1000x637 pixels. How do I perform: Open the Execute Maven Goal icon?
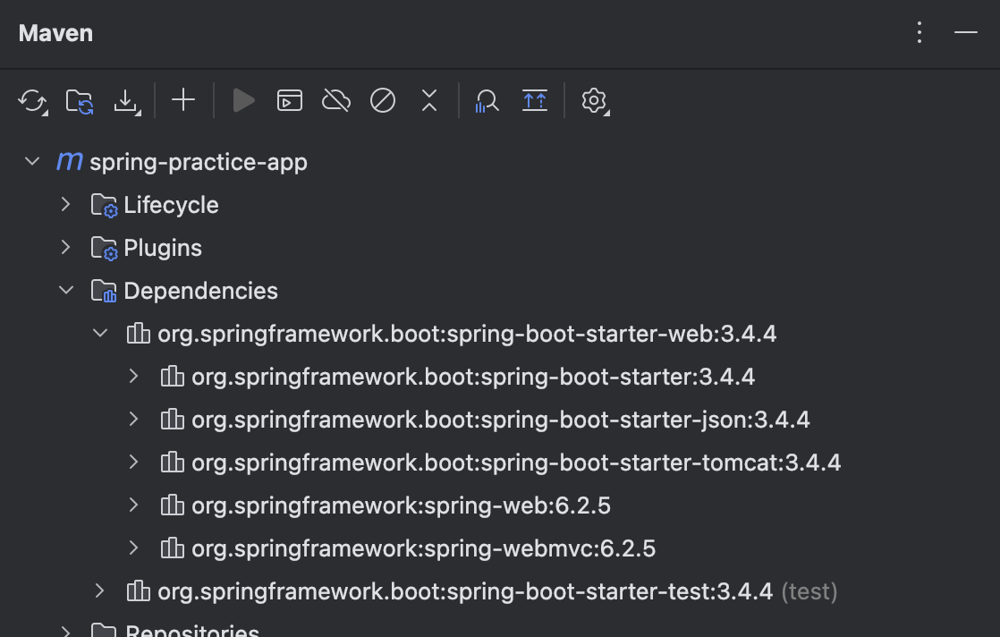tap(289, 100)
